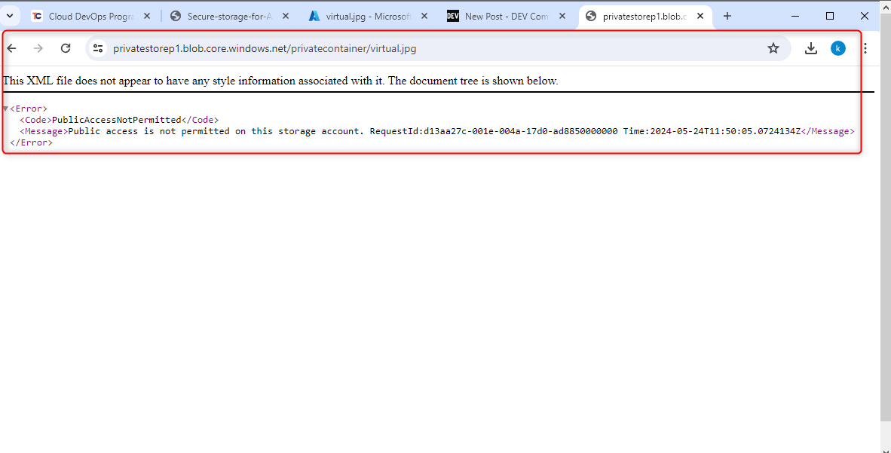The height and width of the screenshot is (453, 891).
Task: Close the New Post DEV tab
Action: point(562,17)
